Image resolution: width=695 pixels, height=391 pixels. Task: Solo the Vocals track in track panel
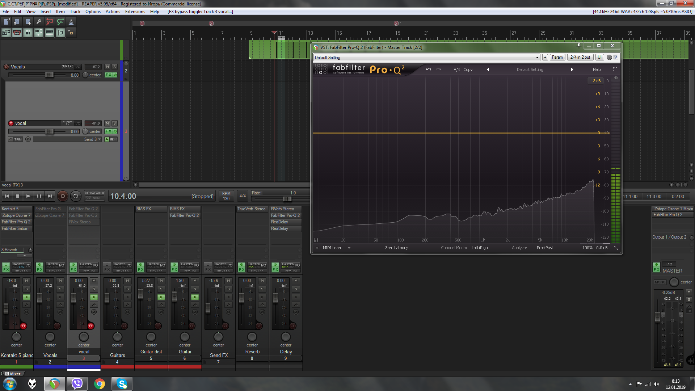point(114,67)
